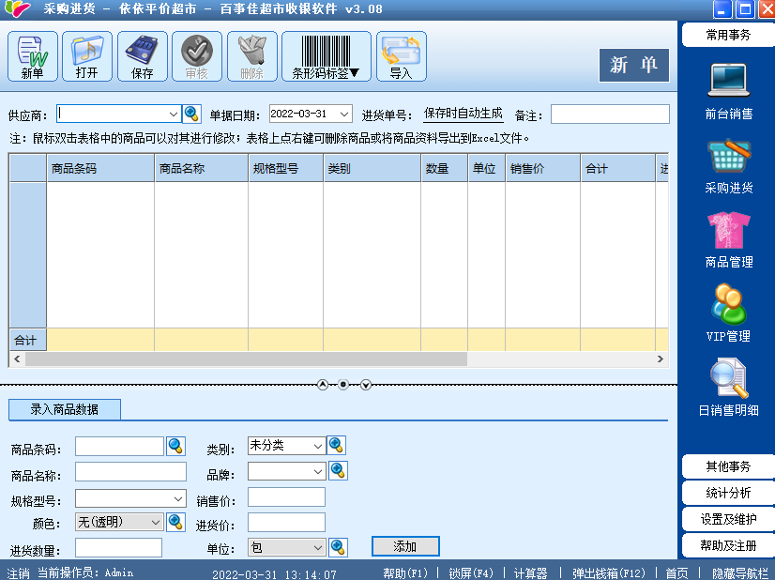Open the 单据日期 date dropdown
This screenshot has height=580, width=775.
[x=344, y=114]
